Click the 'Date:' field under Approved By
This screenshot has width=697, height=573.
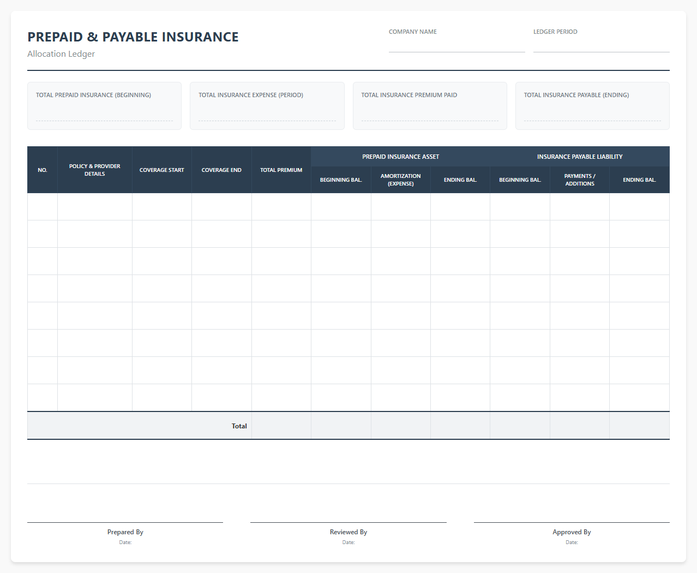click(572, 542)
